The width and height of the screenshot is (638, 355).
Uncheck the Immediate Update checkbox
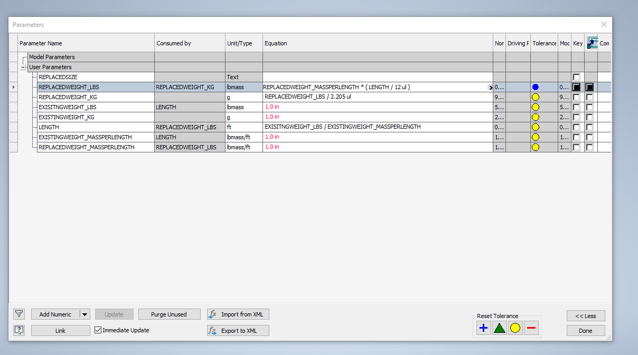click(98, 330)
